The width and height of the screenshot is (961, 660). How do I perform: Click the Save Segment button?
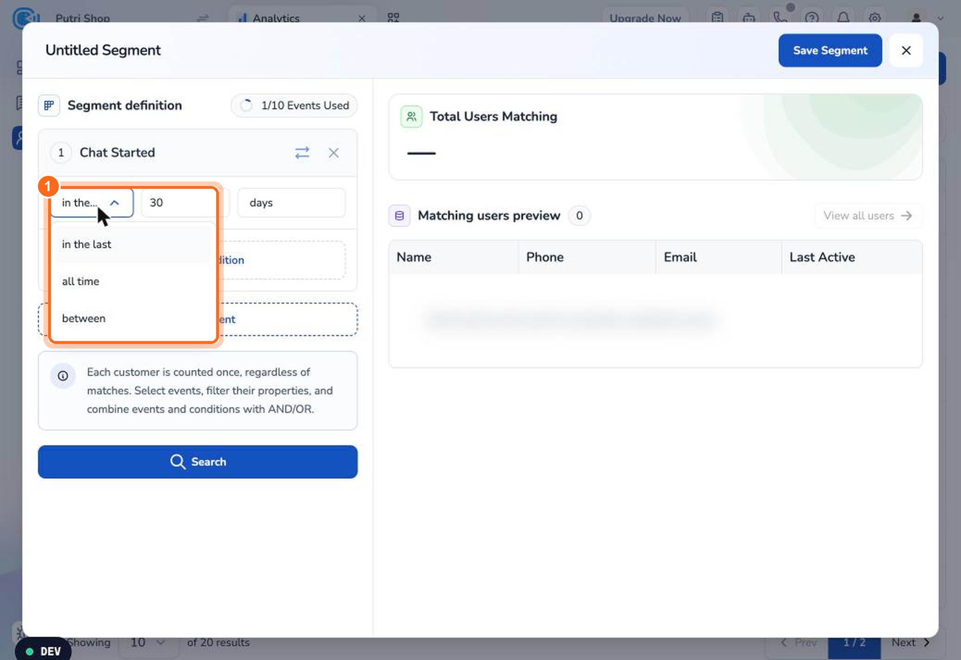click(x=830, y=50)
